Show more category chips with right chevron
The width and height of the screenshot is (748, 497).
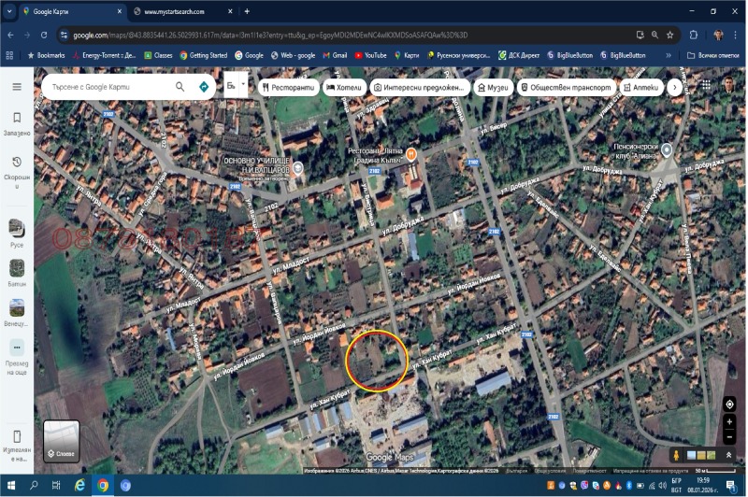click(674, 87)
